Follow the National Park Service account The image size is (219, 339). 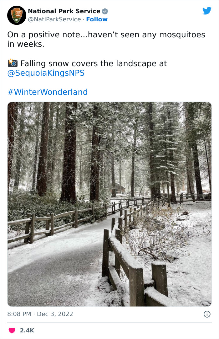click(97, 19)
